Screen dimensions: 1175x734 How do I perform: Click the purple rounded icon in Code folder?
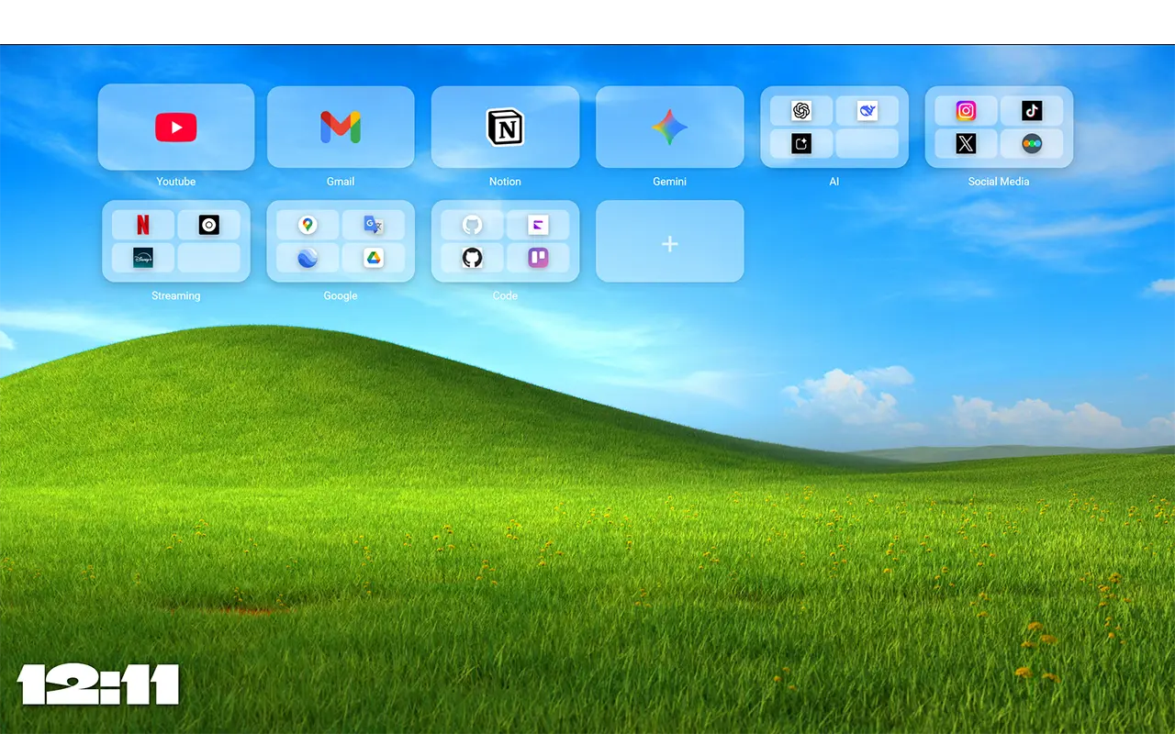pyautogui.click(x=538, y=258)
